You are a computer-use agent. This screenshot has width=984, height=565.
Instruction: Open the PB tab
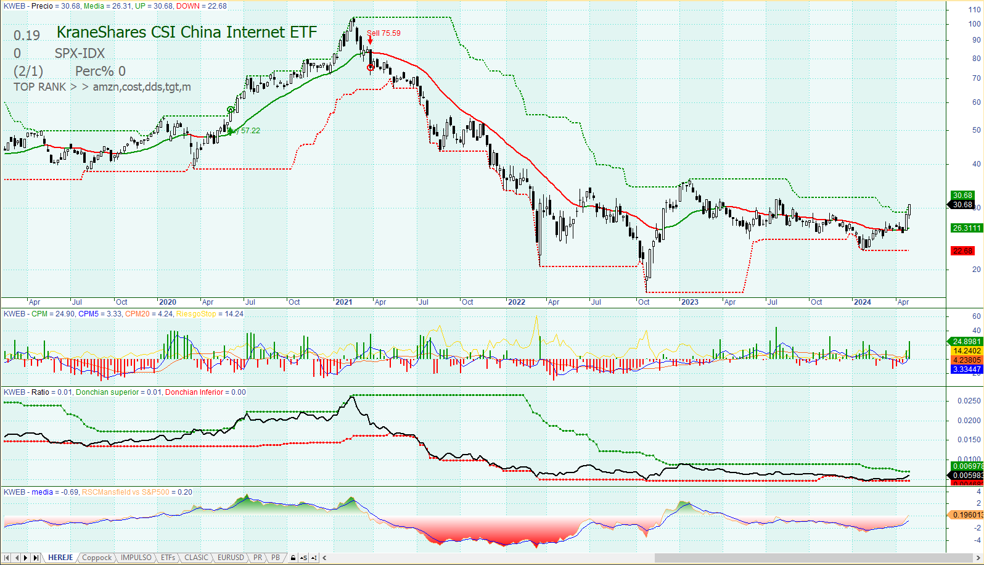(276, 558)
